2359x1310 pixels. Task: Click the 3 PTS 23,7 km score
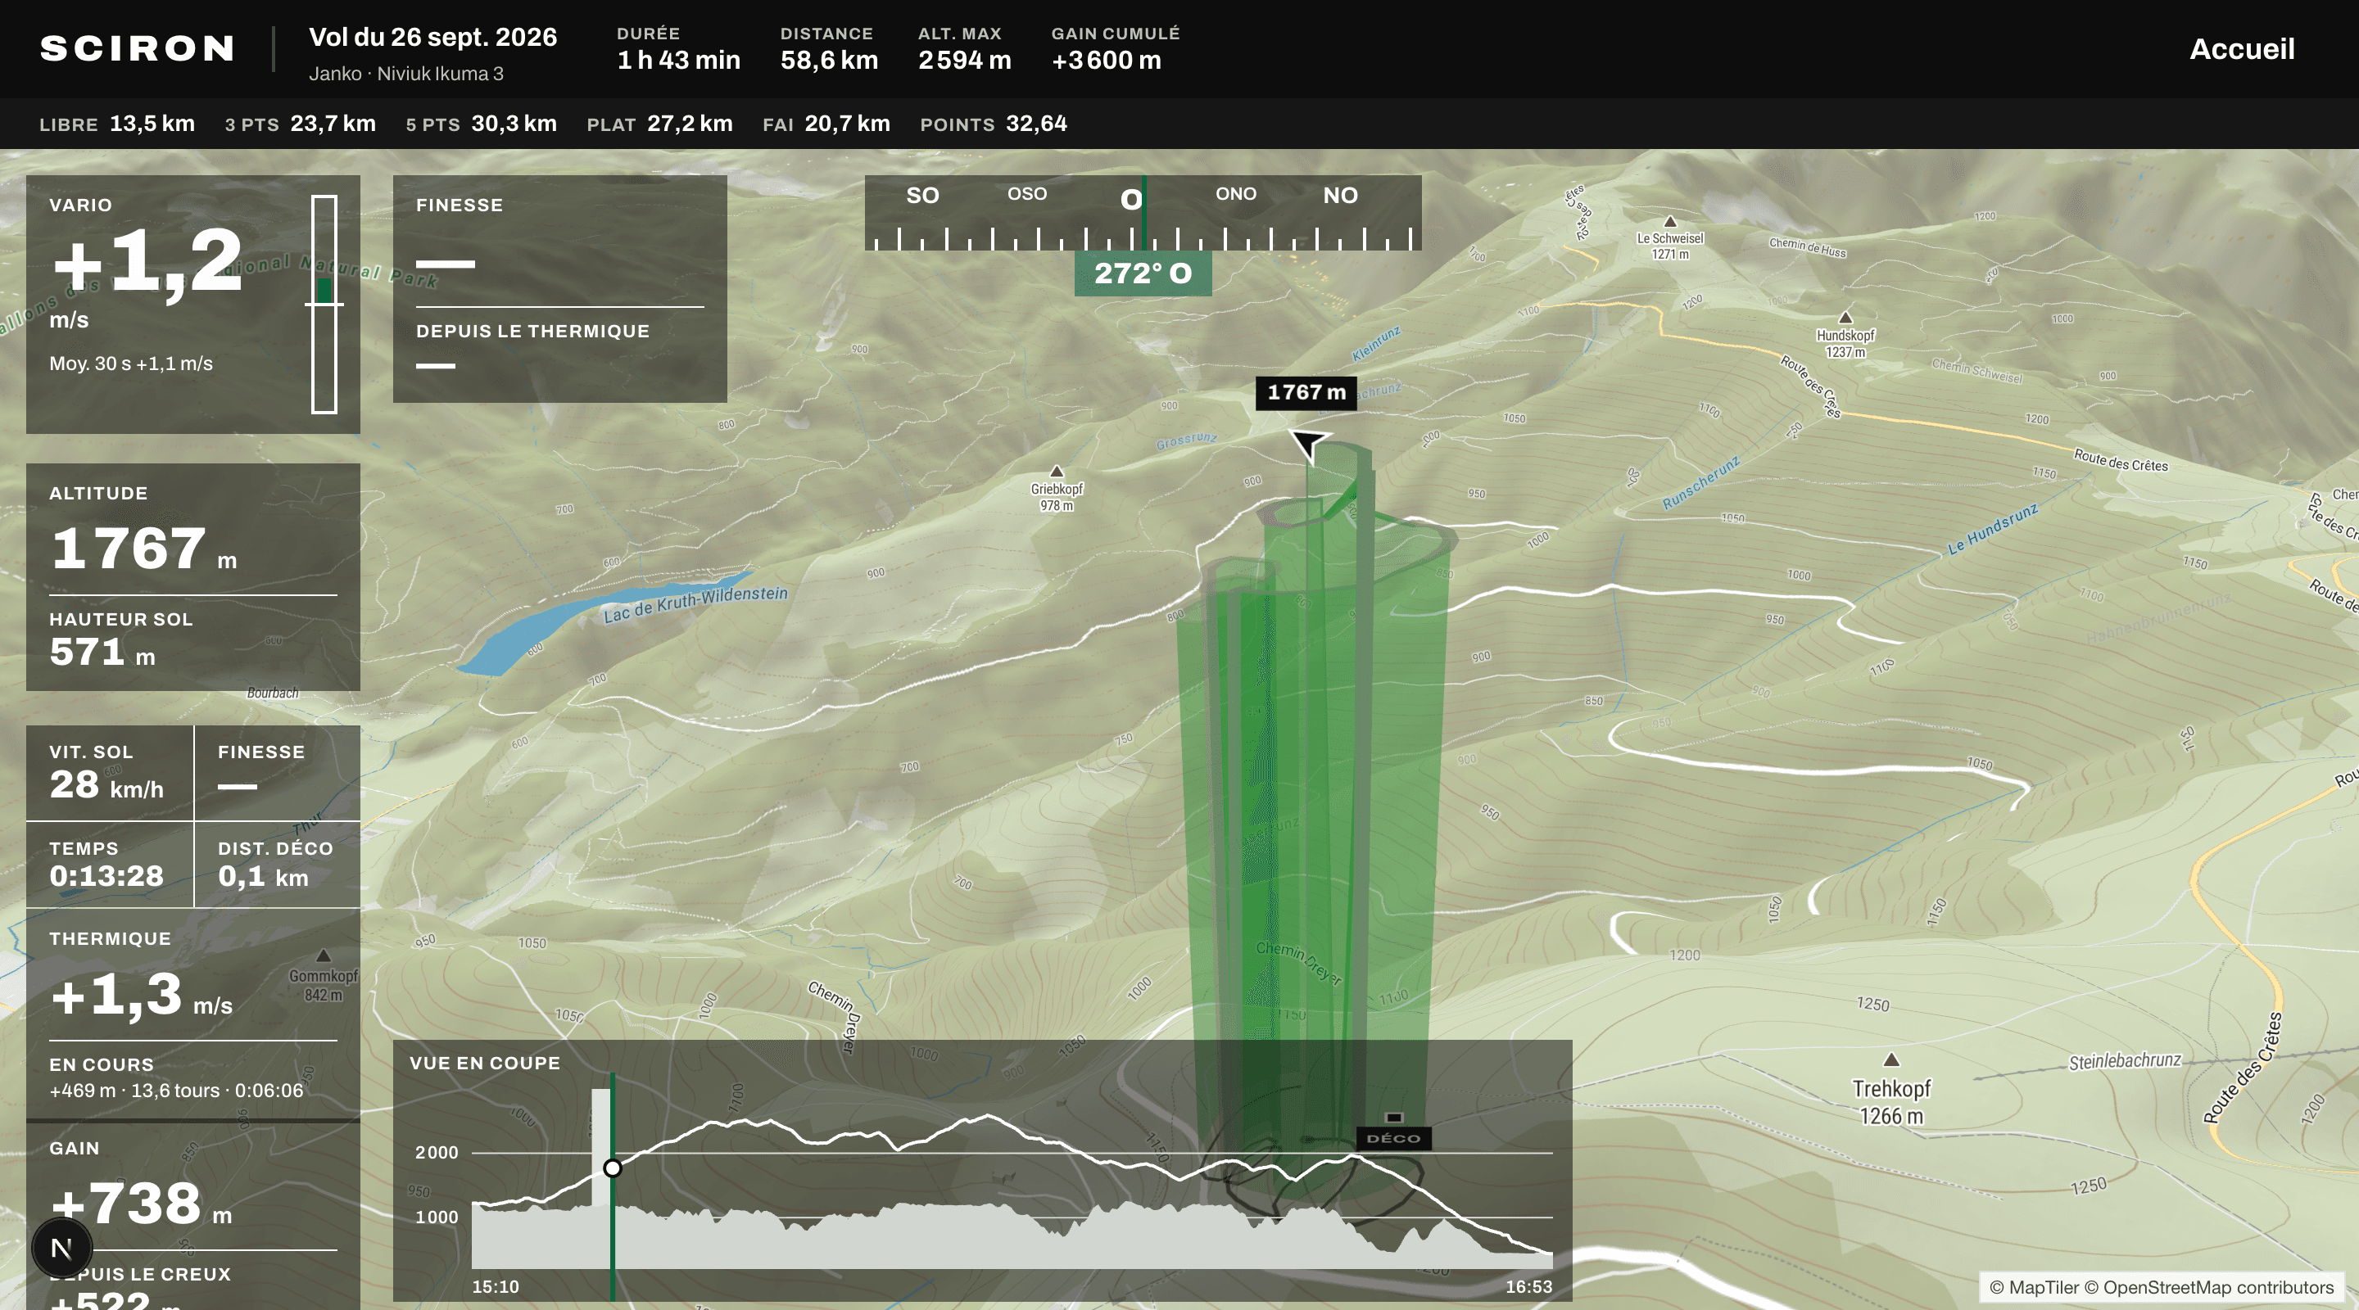(301, 124)
